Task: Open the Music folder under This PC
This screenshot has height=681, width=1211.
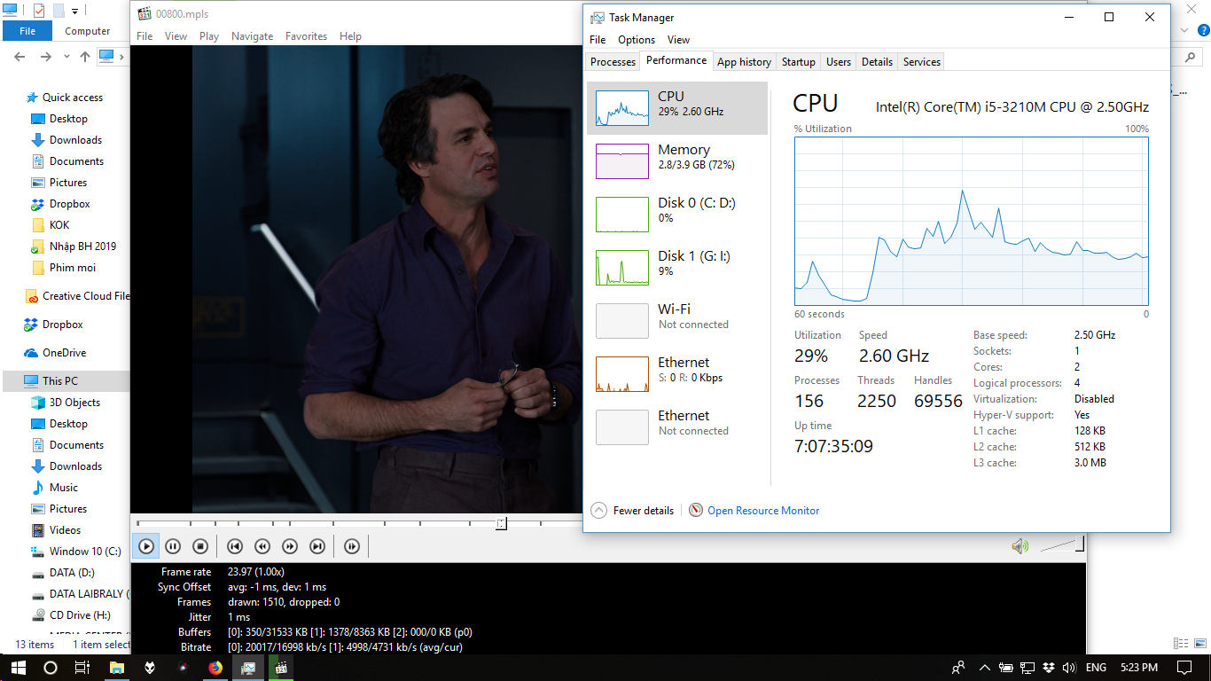Action: pos(64,488)
